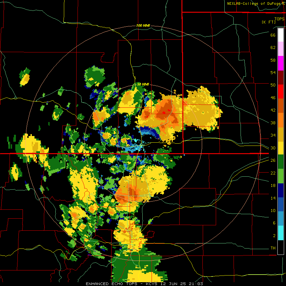Click the "[K FT]" units label

click(269, 22)
